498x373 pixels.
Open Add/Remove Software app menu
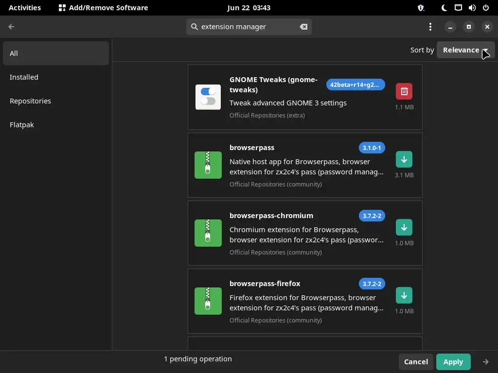(104, 8)
